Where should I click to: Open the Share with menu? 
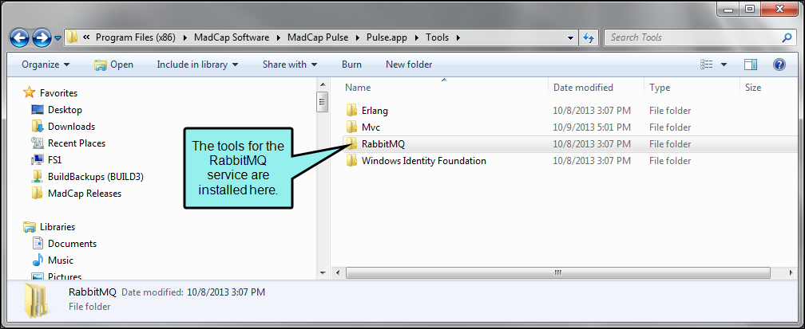290,65
